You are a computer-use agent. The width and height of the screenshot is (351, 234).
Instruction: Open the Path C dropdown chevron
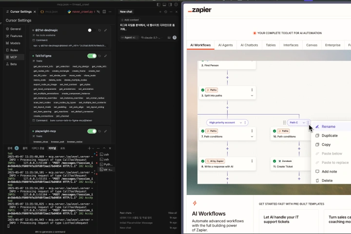304,123
